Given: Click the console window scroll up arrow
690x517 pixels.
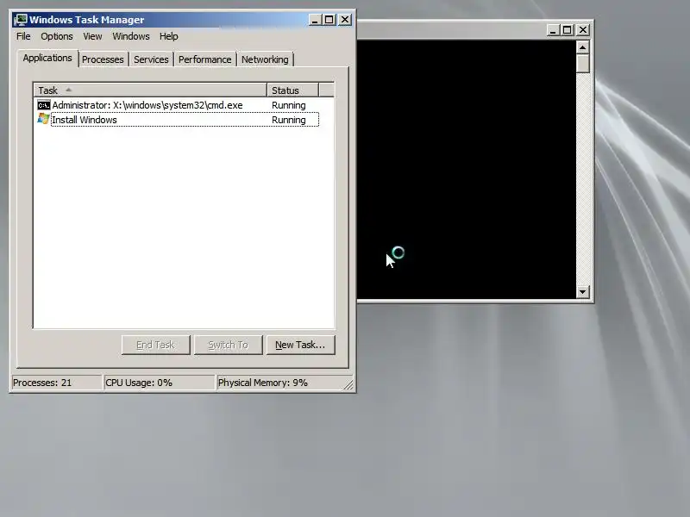Looking at the screenshot, I should [x=583, y=47].
